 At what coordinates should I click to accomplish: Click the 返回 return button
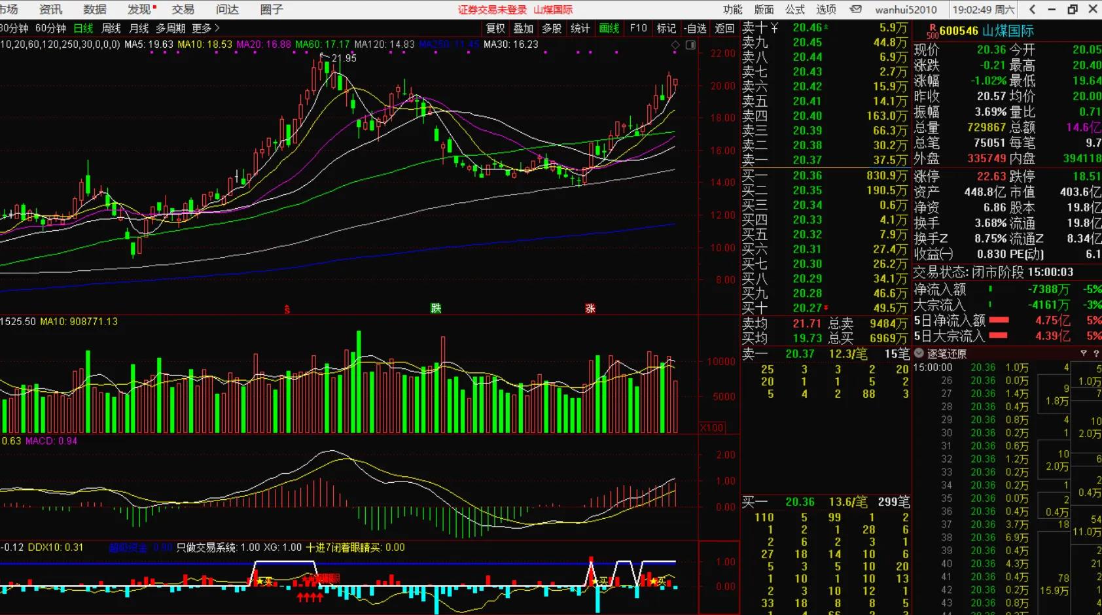click(x=724, y=28)
